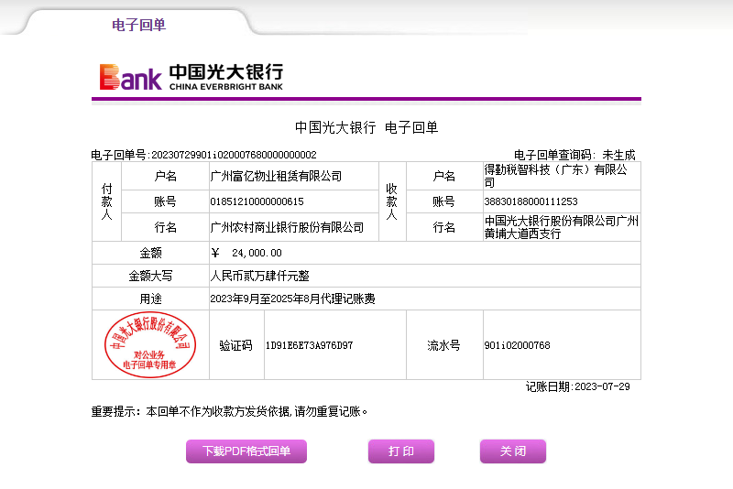Click the 金额 label cell

[150, 253]
